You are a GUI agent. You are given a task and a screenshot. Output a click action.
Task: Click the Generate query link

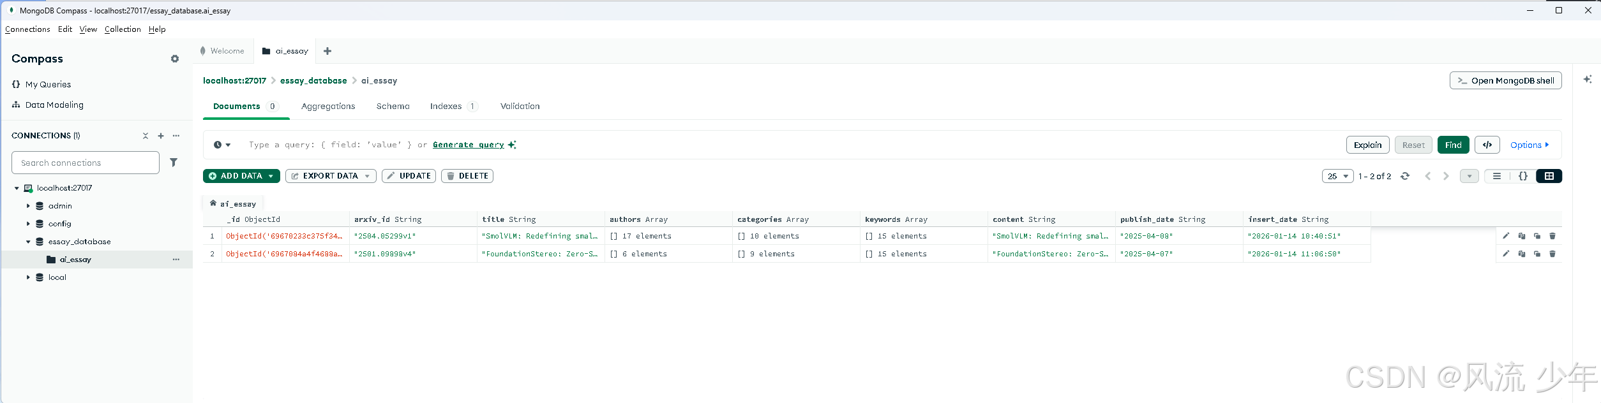click(x=469, y=145)
